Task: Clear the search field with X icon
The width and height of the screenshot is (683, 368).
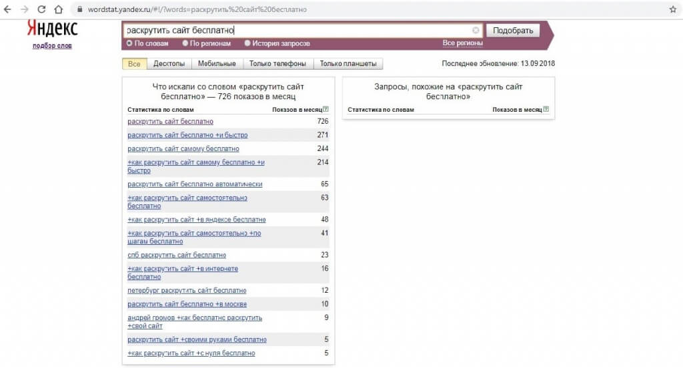Action: pos(476,31)
